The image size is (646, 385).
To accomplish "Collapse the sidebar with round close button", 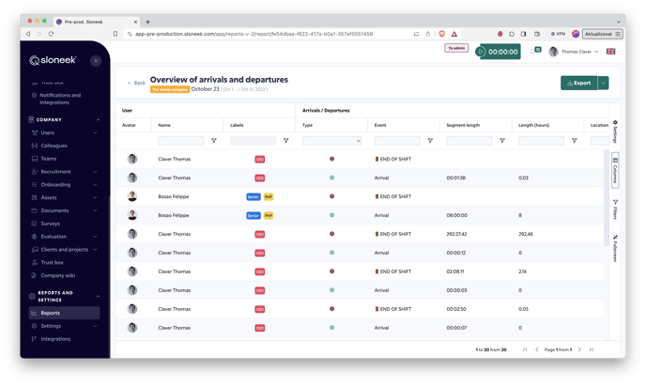I will point(96,61).
